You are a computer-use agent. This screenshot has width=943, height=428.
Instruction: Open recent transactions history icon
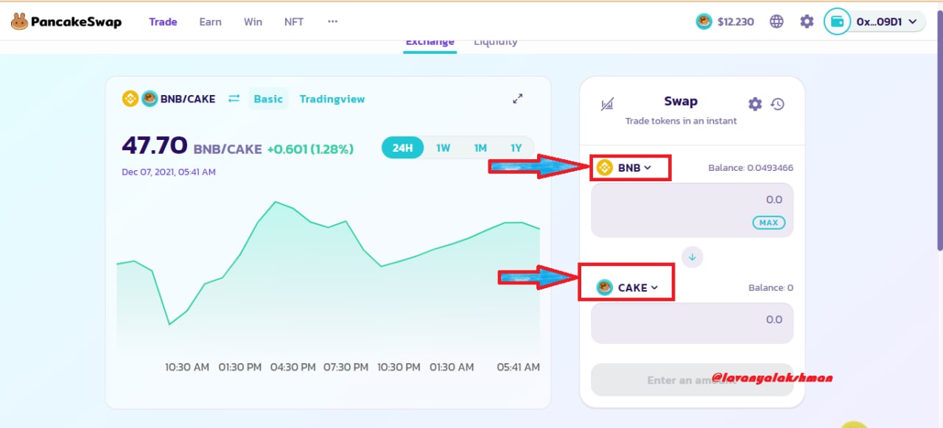click(x=777, y=104)
